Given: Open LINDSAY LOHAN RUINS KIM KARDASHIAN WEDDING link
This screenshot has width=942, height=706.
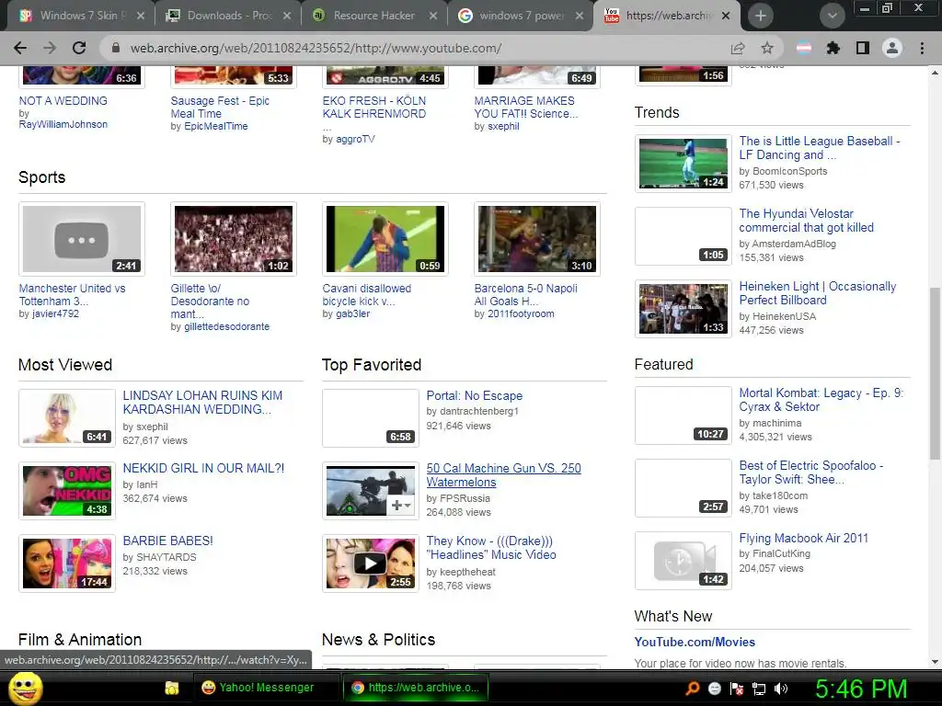Looking at the screenshot, I should pos(202,403).
